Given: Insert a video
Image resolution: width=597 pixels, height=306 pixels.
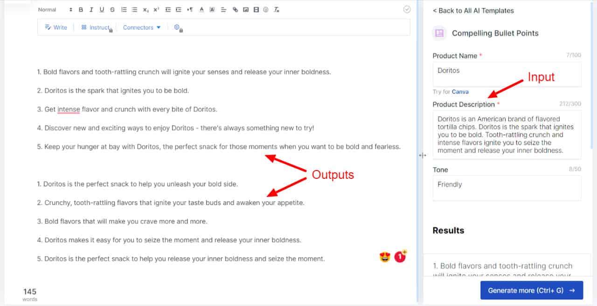Looking at the screenshot, I should click(256, 10).
